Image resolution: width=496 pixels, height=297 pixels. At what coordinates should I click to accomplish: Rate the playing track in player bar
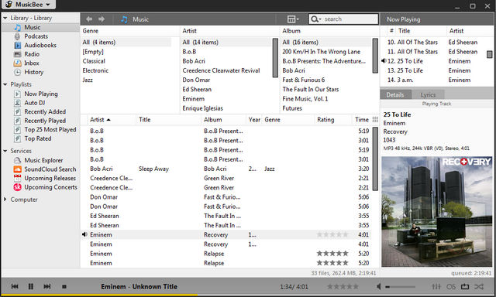pyautogui.click(x=343, y=287)
